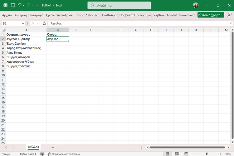Open the Εισαγωγή ribbon tab
Viewport: 234px width, 156px height.
click(36, 15)
